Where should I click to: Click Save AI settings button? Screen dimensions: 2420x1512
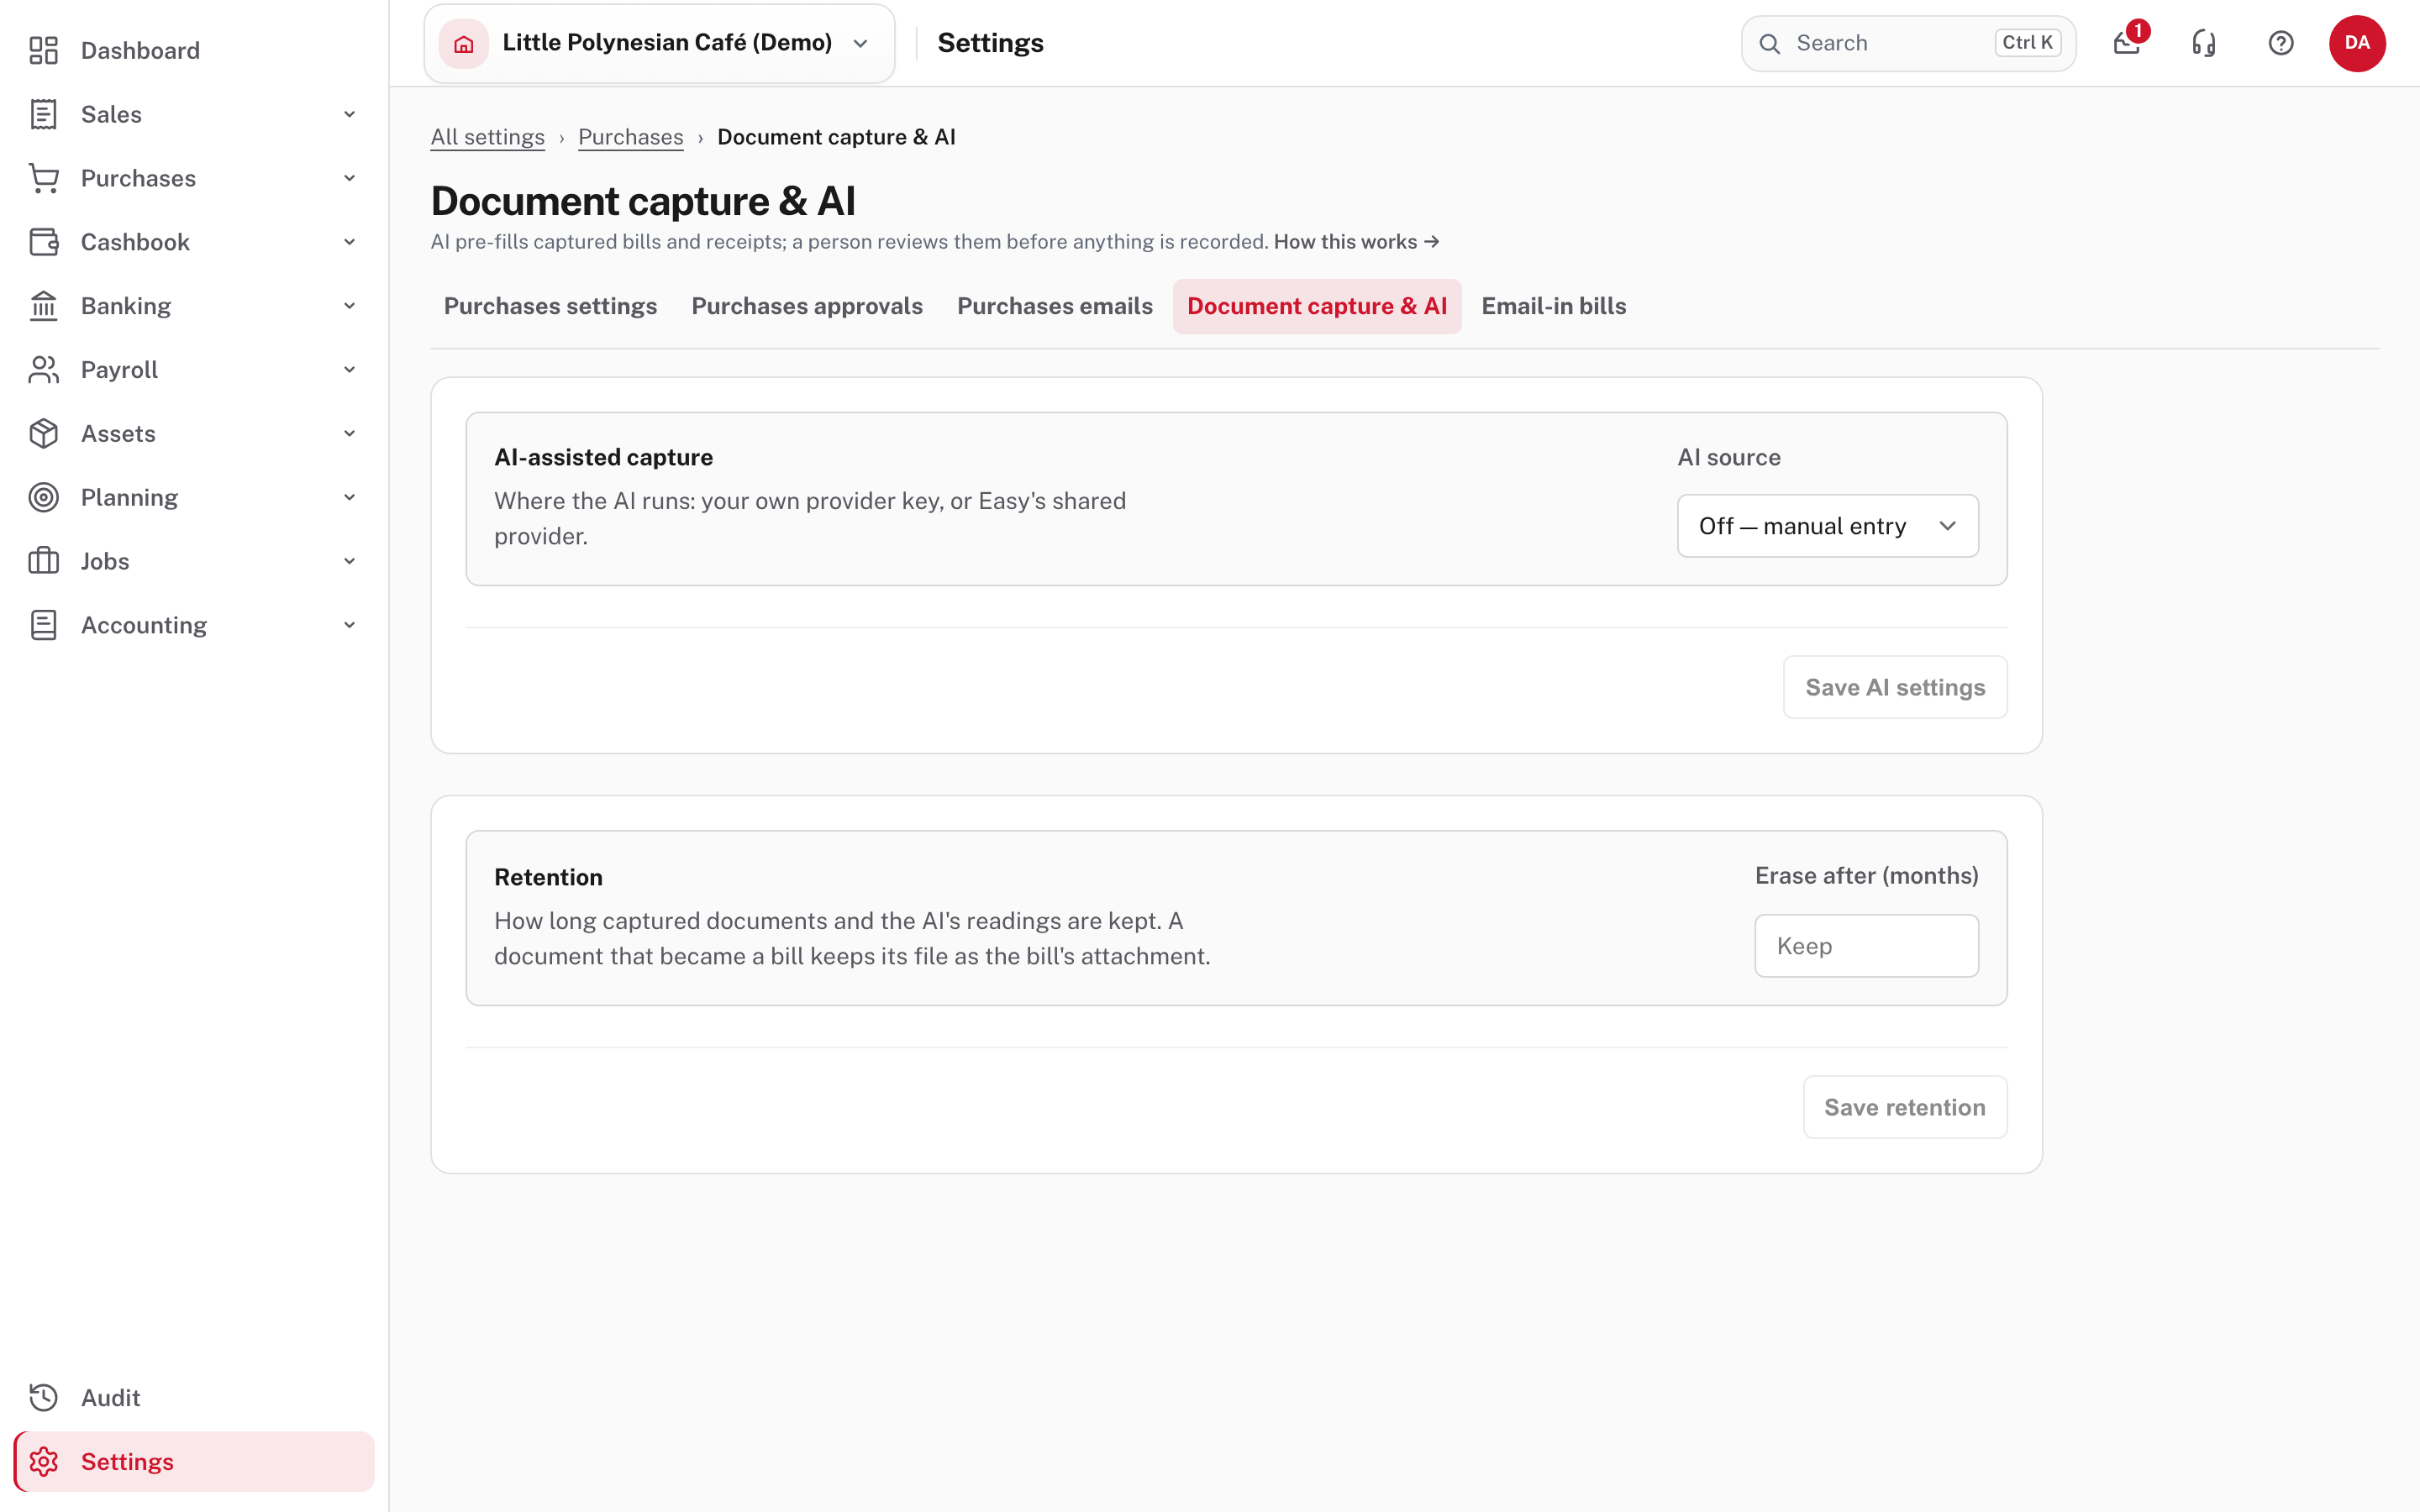[x=1895, y=687]
